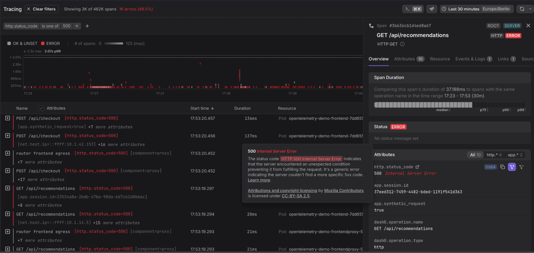
Task: Select the 'app.* 2' attributes filter
Action: (515, 155)
